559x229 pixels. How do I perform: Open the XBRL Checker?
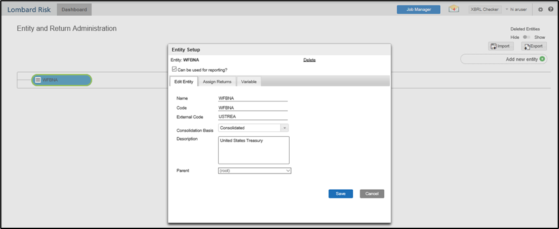pyautogui.click(x=484, y=9)
